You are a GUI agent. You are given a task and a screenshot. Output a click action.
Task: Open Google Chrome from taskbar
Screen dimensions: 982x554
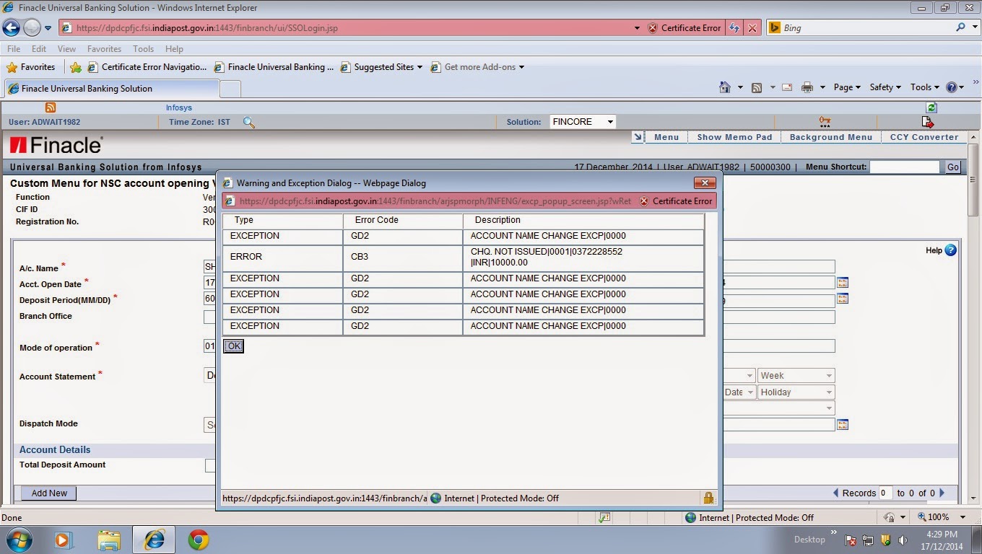(x=199, y=540)
